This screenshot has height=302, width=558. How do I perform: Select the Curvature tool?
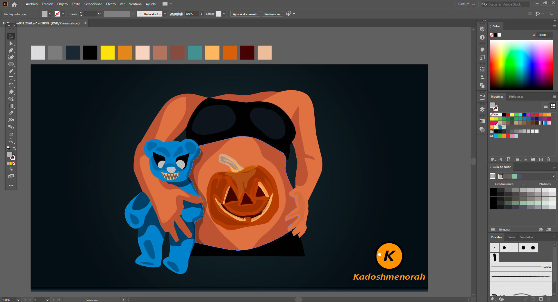click(x=11, y=57)
